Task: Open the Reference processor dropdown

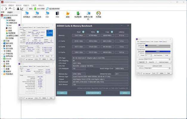Action: pos(157,68)
